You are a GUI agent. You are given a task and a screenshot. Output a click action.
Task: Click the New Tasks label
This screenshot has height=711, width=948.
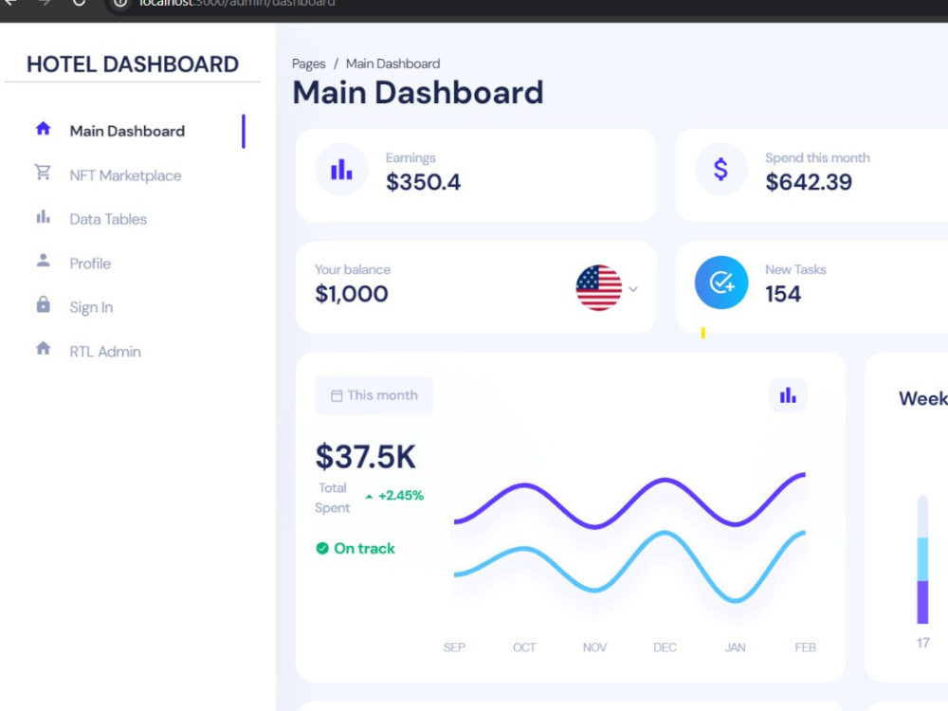[795, 269]
